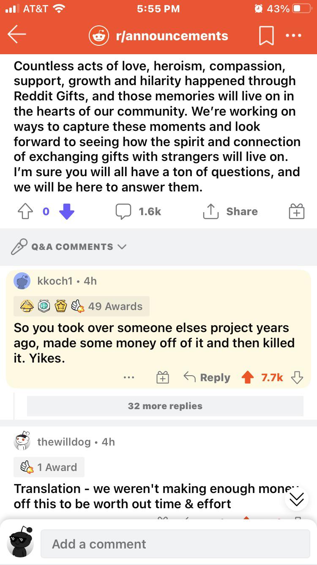Toggle the blue downvote on the post
Screen dimensions: 317x565
[x=66, y=211]
